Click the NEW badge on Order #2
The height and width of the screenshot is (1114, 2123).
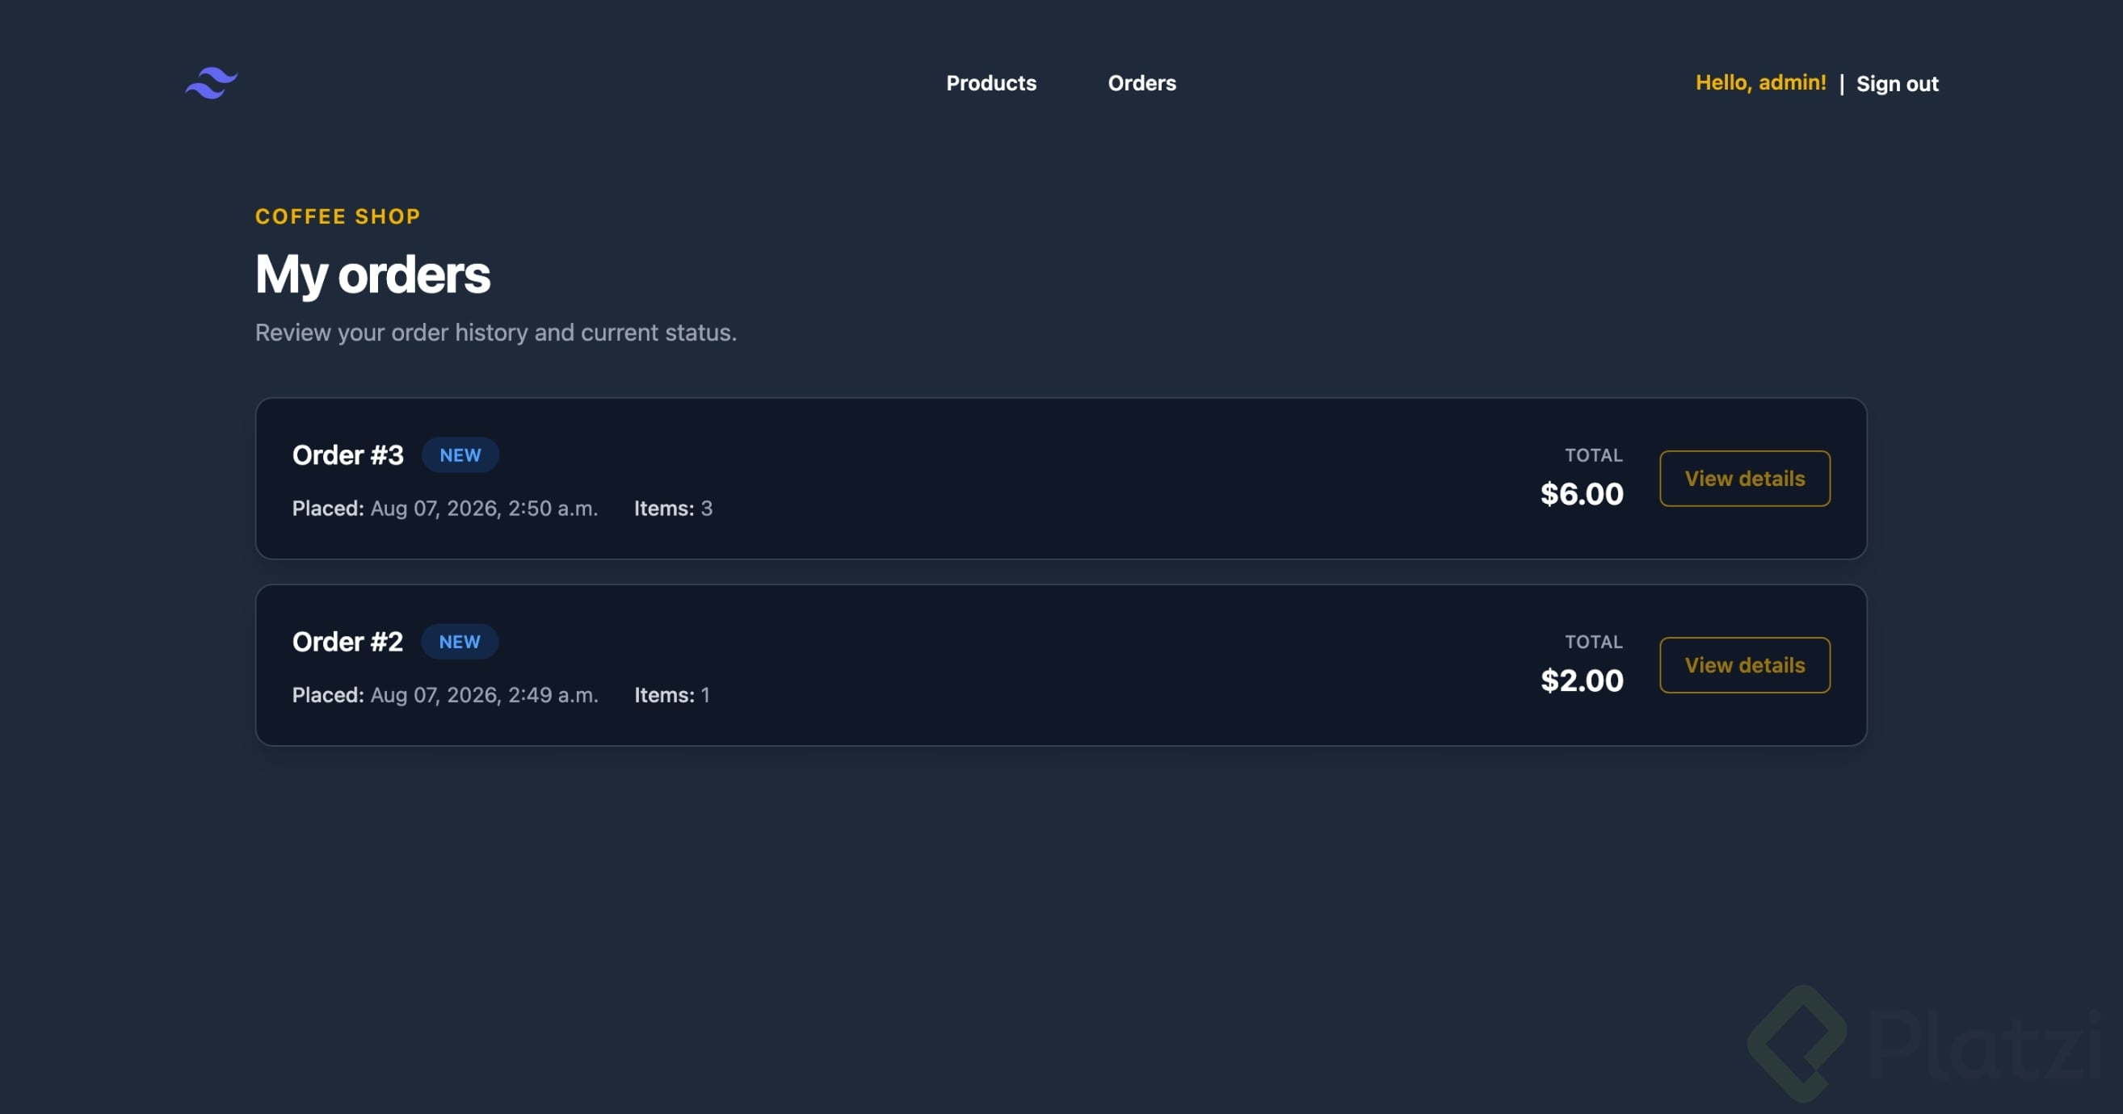(459, 643)
